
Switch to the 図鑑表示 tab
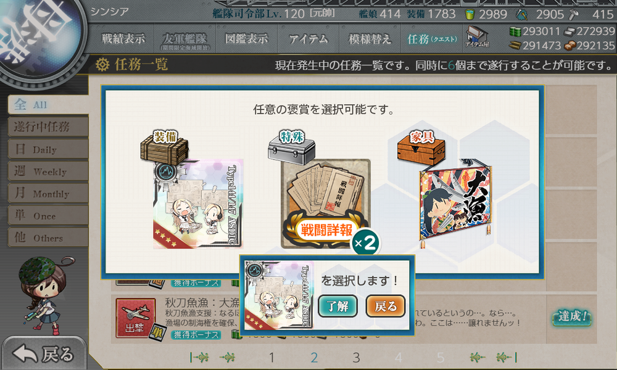pos(246,38)
